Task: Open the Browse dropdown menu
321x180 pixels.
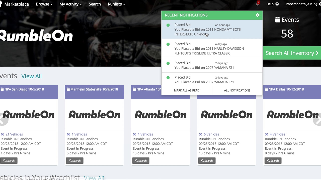Action: click(44, 4)
